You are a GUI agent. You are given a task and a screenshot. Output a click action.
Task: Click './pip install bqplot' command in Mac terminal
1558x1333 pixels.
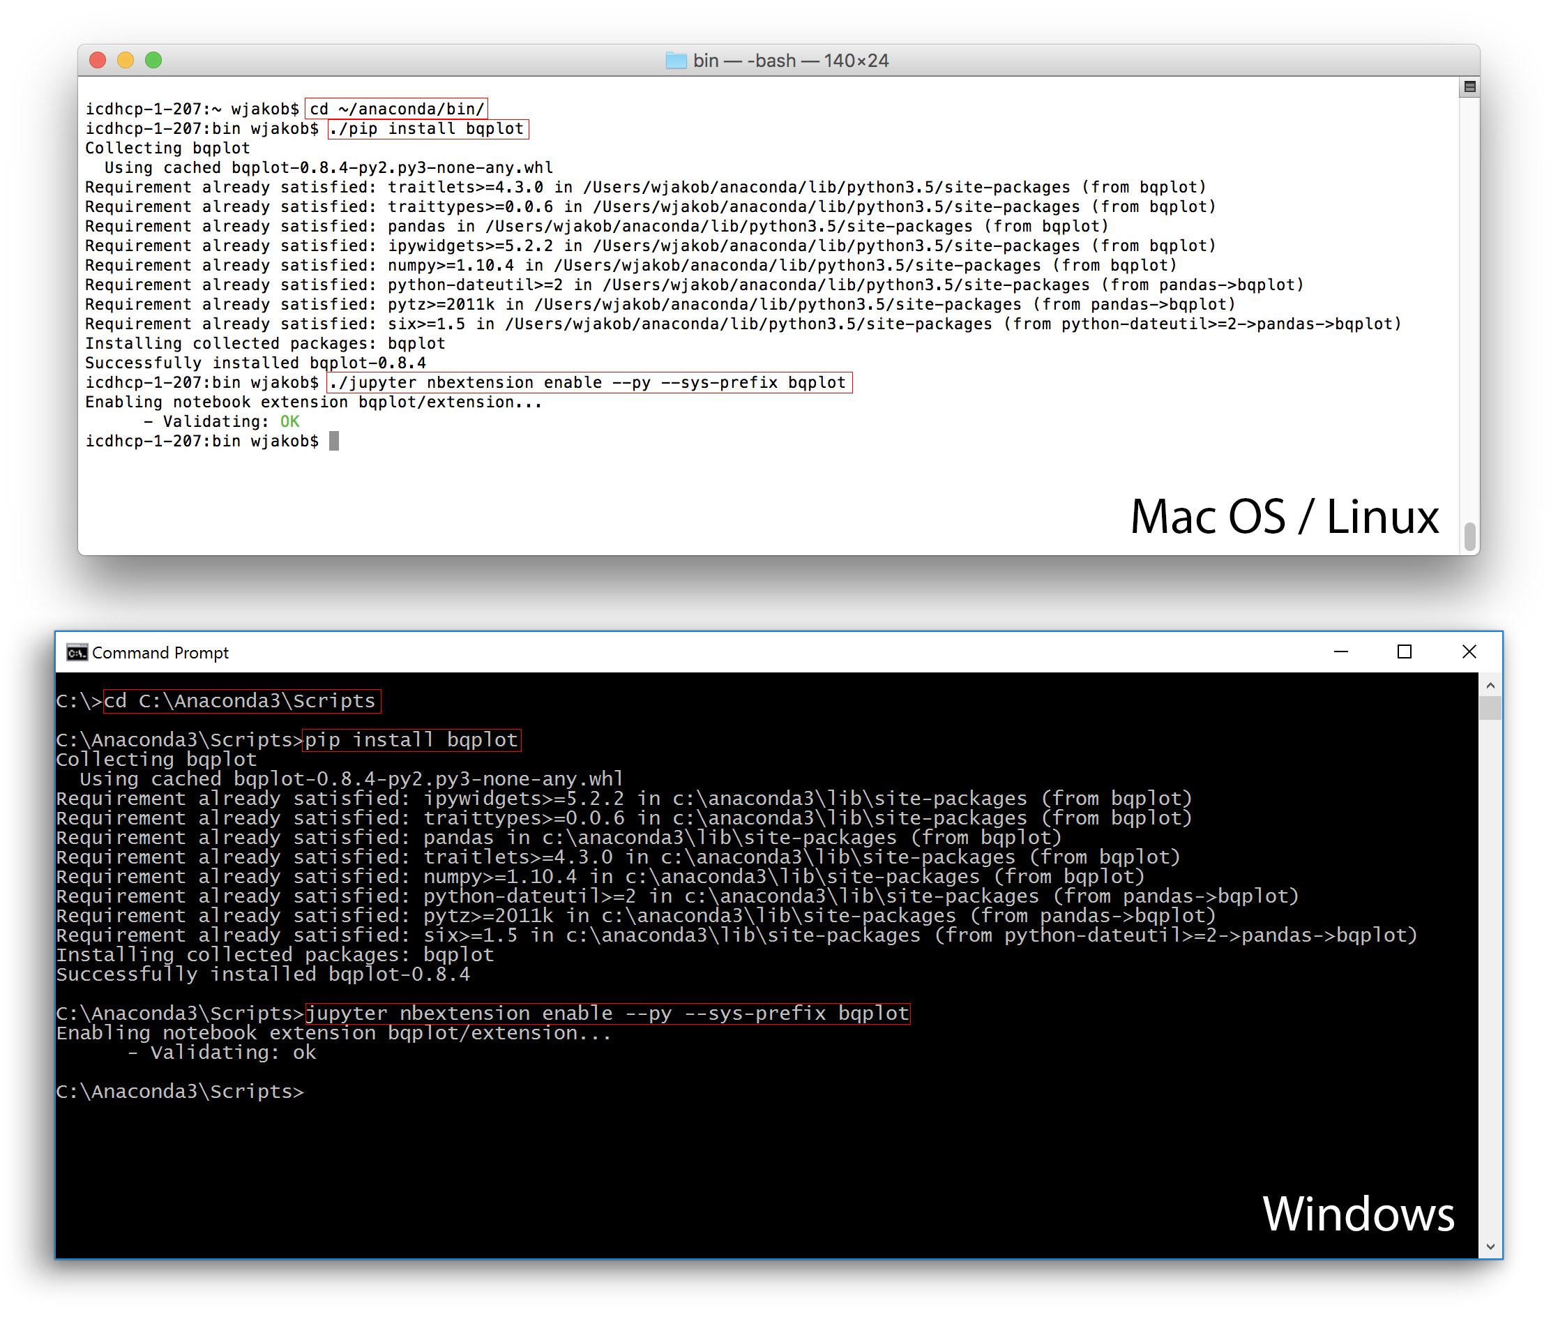click(x=428, y=128)
